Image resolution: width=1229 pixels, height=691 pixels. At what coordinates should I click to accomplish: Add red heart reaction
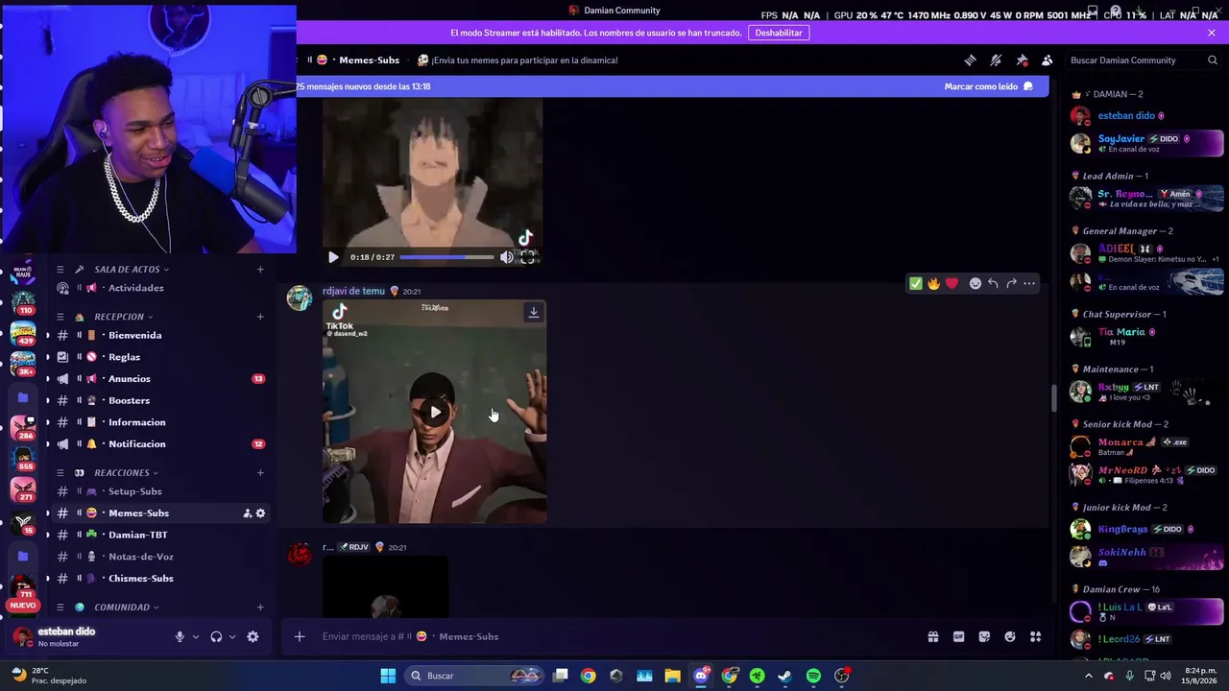point(952,283)
